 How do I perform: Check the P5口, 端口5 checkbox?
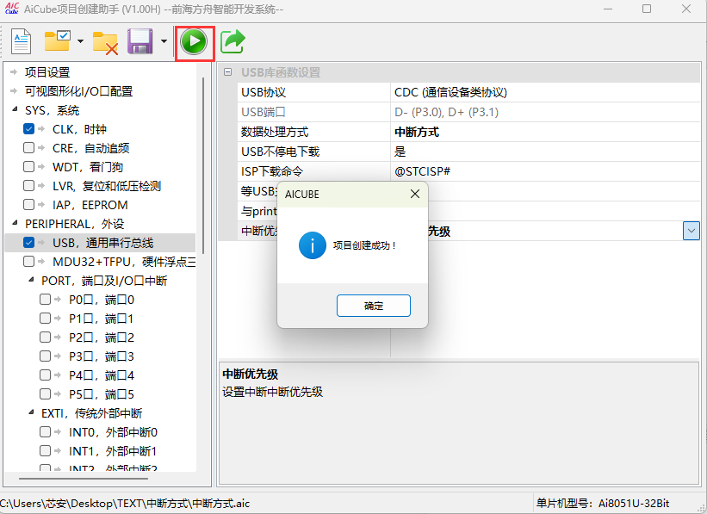click(x=45, y=394)
